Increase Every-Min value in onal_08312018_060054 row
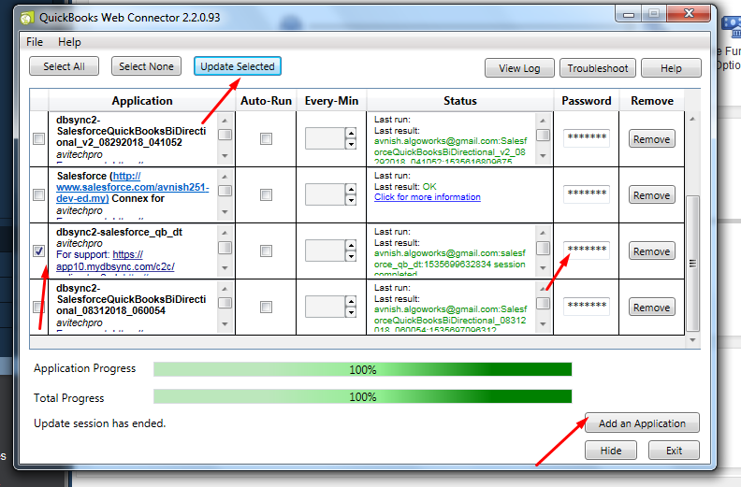Image resolution: width=741 pixels, height=487 pixels. 351,301
